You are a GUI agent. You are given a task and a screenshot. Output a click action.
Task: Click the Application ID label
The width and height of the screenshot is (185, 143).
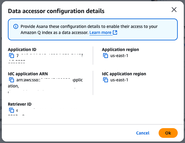pos(22,49)
